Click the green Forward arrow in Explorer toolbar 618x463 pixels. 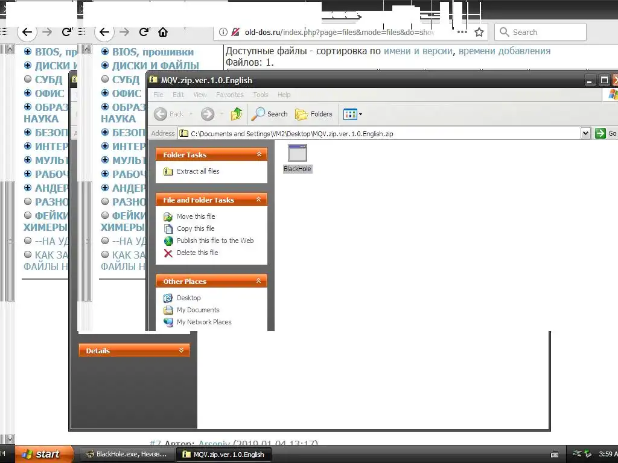pyautogui.click(x=208, y=114)
